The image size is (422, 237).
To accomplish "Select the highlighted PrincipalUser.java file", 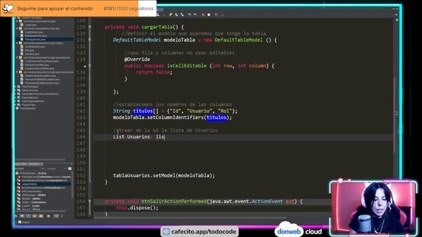I will (35, 39).
